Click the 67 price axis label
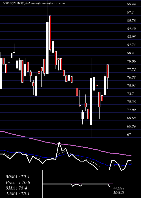Screen dimensions: 141x198 click(129, 134)
